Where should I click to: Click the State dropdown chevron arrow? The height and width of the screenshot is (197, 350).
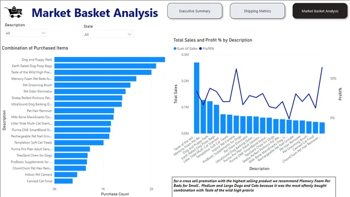(129, 34)
